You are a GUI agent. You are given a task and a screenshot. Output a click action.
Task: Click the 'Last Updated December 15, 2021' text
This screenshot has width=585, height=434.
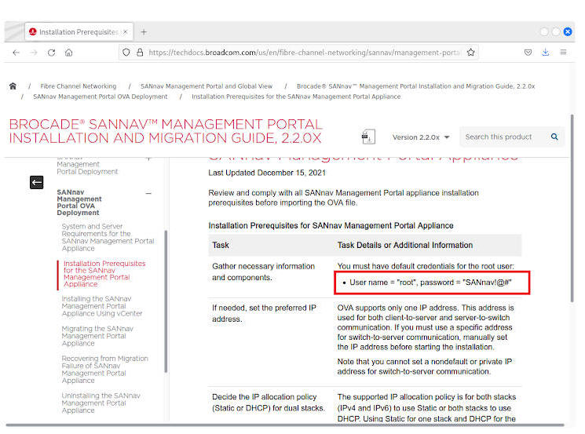(267, 173)
